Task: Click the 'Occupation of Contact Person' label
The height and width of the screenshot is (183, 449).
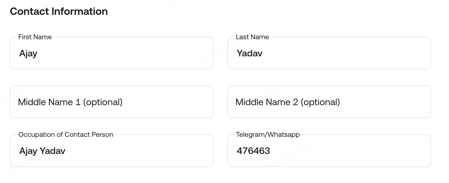Action: click(66, 135)
